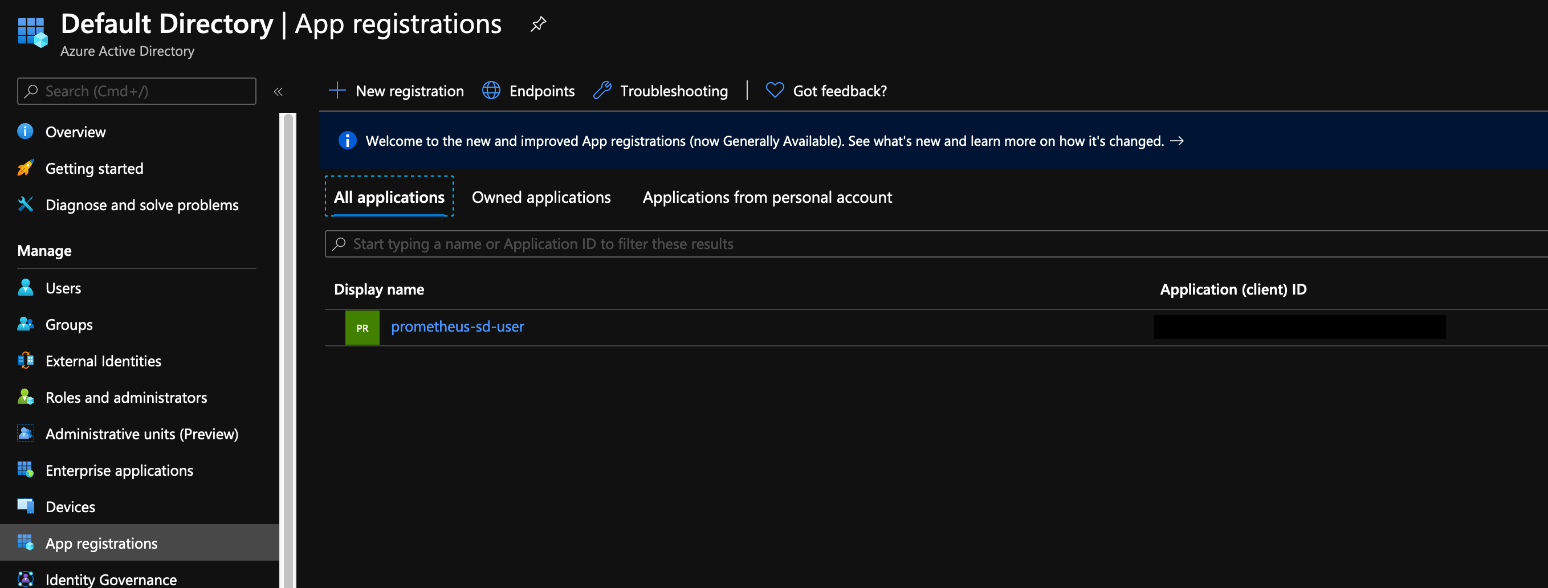Open External Identities
The image size is (1548, 588).
(103, 361)
